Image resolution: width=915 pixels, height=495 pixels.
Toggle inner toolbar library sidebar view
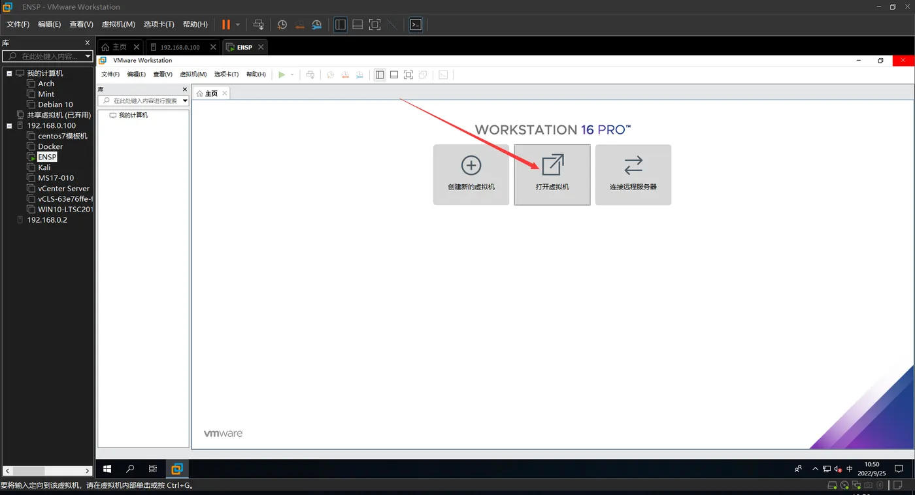380,74
